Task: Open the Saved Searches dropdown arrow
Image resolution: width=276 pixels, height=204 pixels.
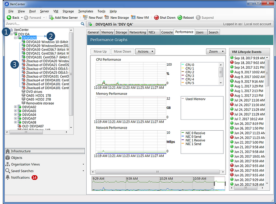Action: coord(83,171)
